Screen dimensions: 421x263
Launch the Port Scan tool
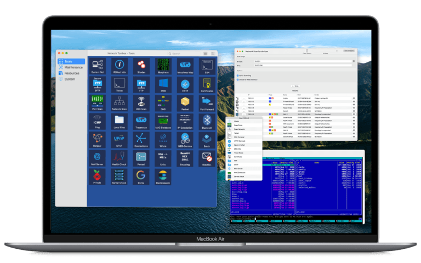(98, 102)
